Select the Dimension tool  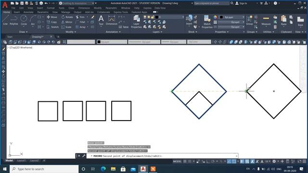click(111, 20)
